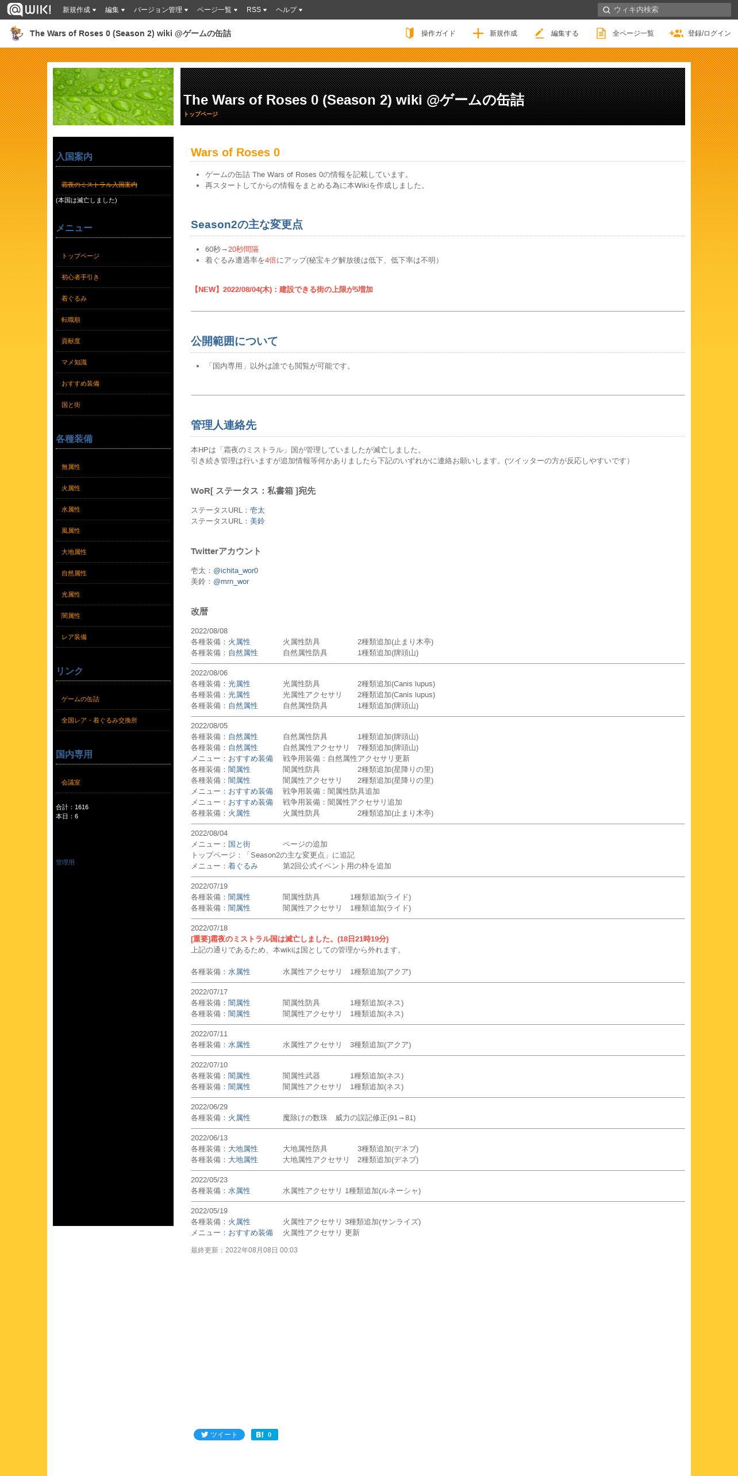Open 風属性 in the sidebar
738x1476 pixels.
pos(71,531)
